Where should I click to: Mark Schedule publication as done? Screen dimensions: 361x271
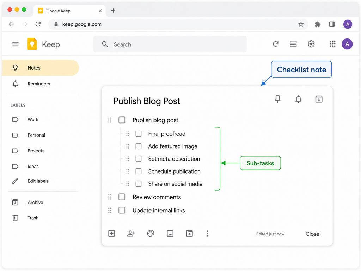[x=138, y=171]
